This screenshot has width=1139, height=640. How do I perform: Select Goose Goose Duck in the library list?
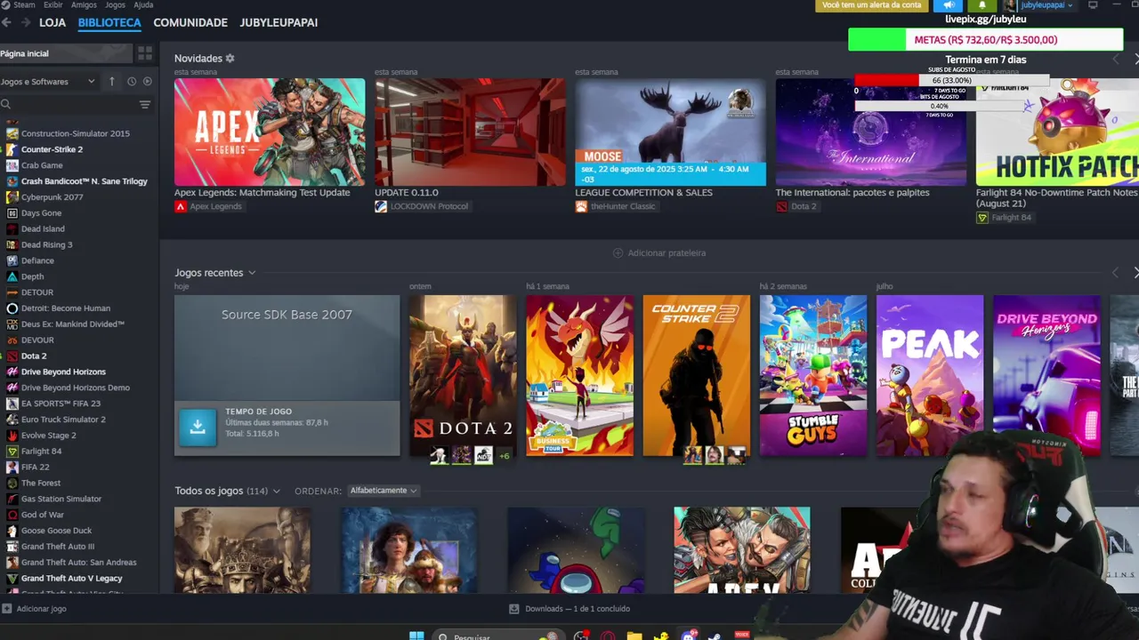point(56,531)
